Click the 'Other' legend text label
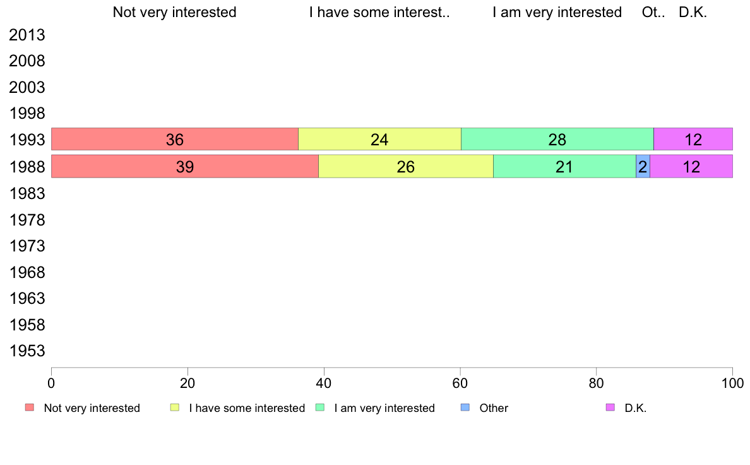This screenshot has width=750, height=465. (x=494, y=408)
